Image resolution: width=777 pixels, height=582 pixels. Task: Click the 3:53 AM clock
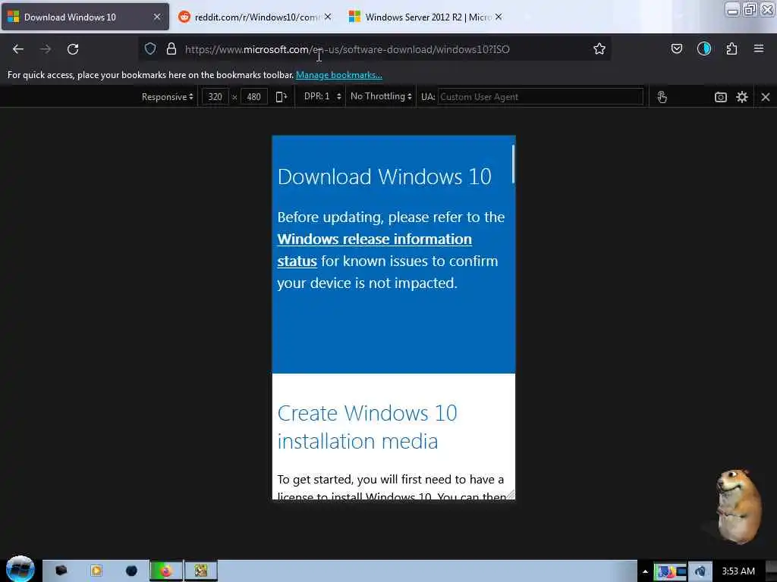coord(738,571)
